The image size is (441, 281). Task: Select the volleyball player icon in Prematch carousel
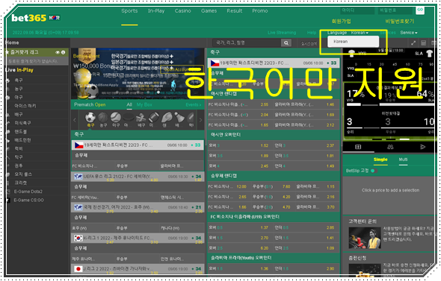click(141, 117)
